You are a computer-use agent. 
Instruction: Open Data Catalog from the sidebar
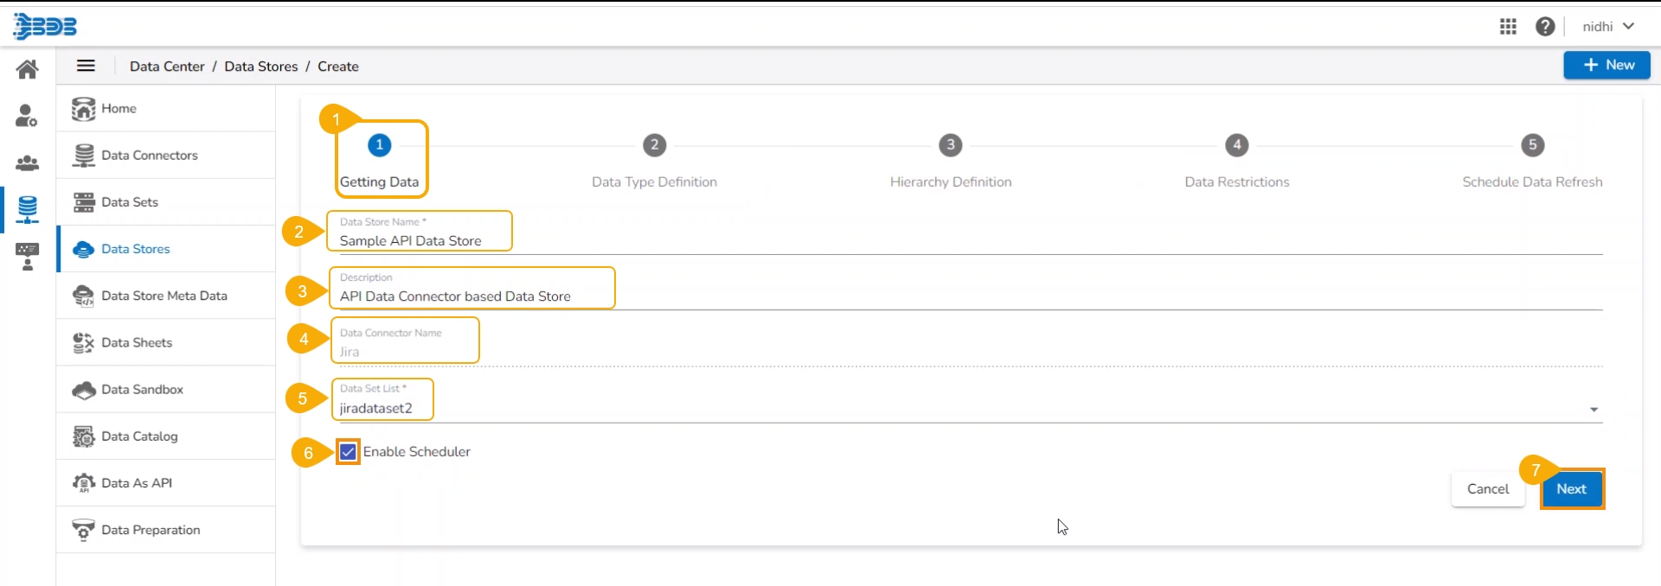(139, 436)
